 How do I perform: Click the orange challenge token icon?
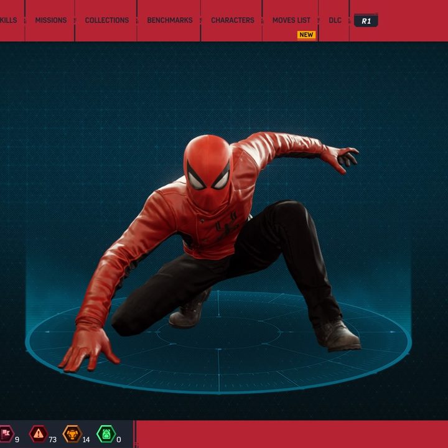point(72,434)
